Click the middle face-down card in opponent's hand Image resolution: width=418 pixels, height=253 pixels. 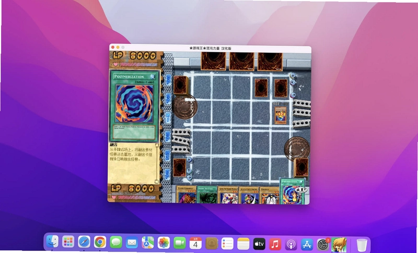tap(242, 62)
